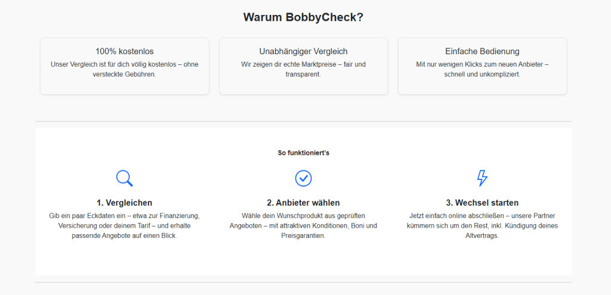Screen dimensions: 611x295
Task: Click the magnifying glass search icon
Action: 124,178
